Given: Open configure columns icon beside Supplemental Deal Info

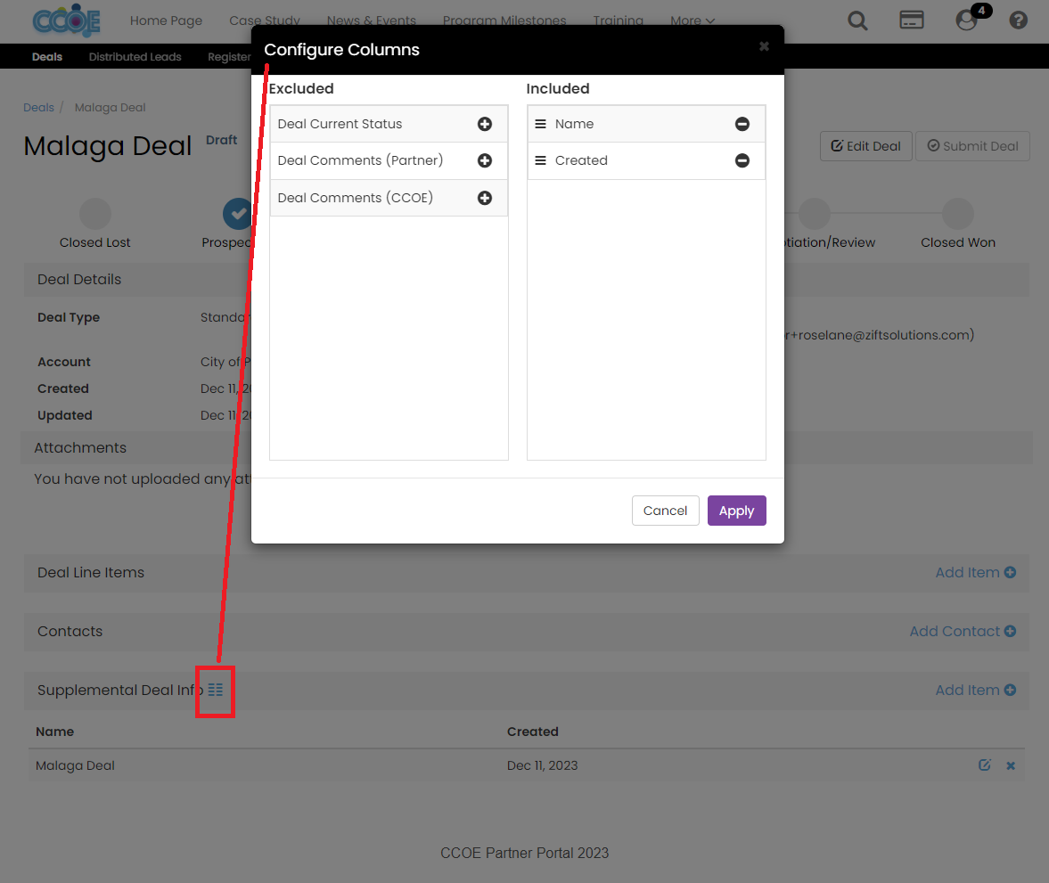Looking at the screenshot, I should point(215,691).
